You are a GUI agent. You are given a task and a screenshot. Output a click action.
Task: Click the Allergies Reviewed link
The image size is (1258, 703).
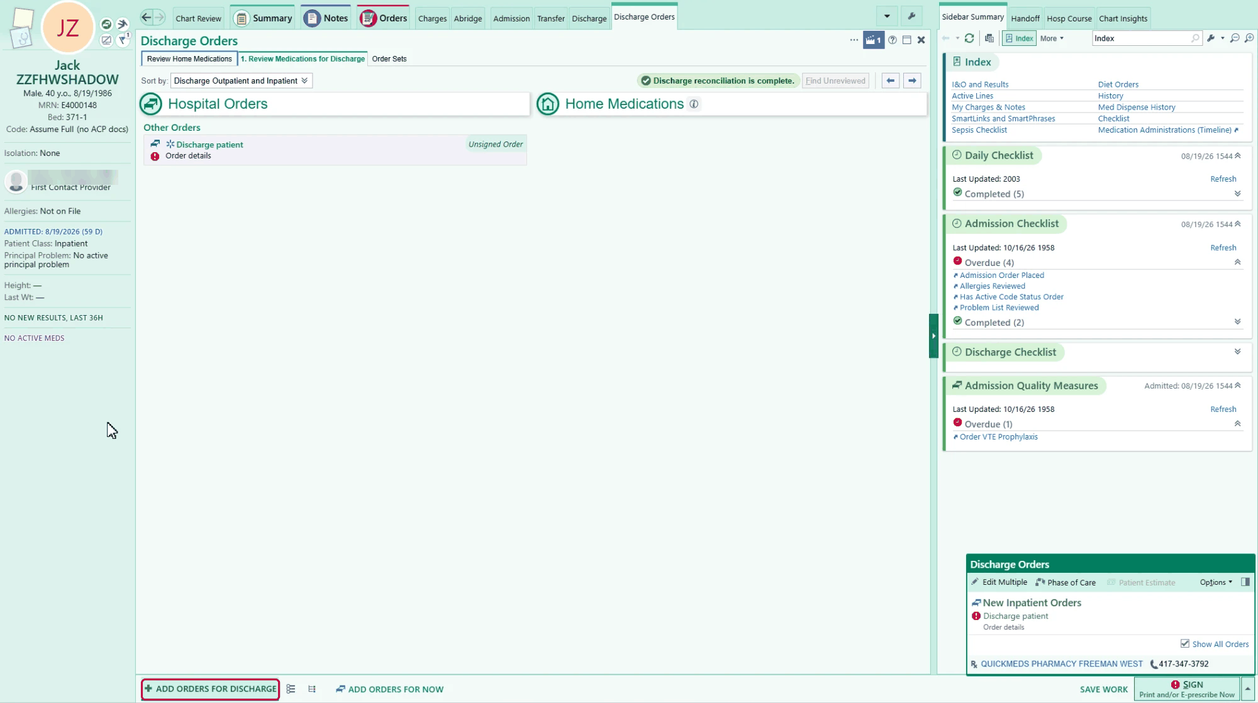coord(992,286)
